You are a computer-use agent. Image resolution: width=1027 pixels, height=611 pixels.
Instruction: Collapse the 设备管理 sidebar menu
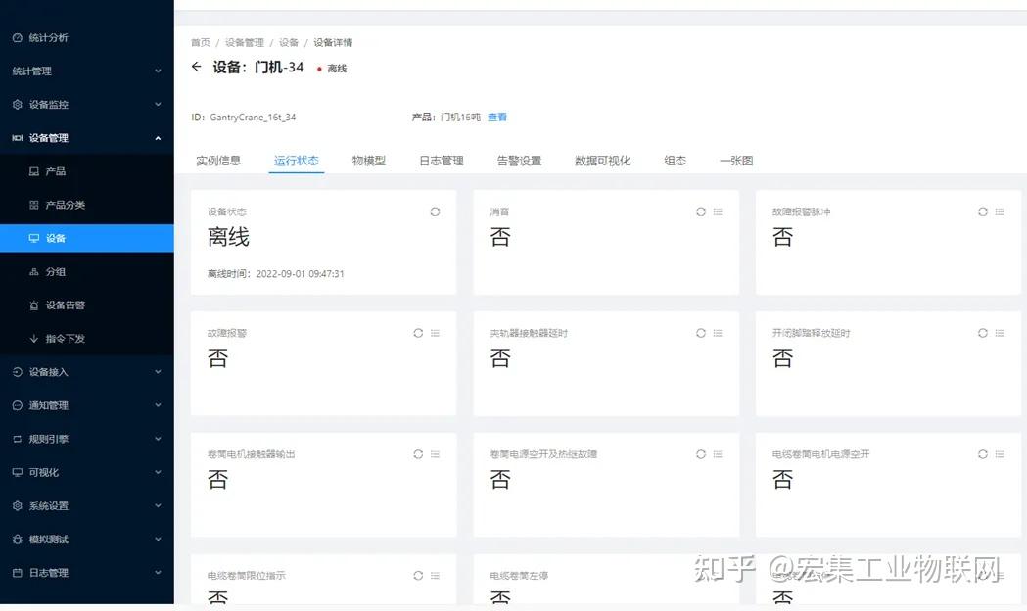pos(87,137)
